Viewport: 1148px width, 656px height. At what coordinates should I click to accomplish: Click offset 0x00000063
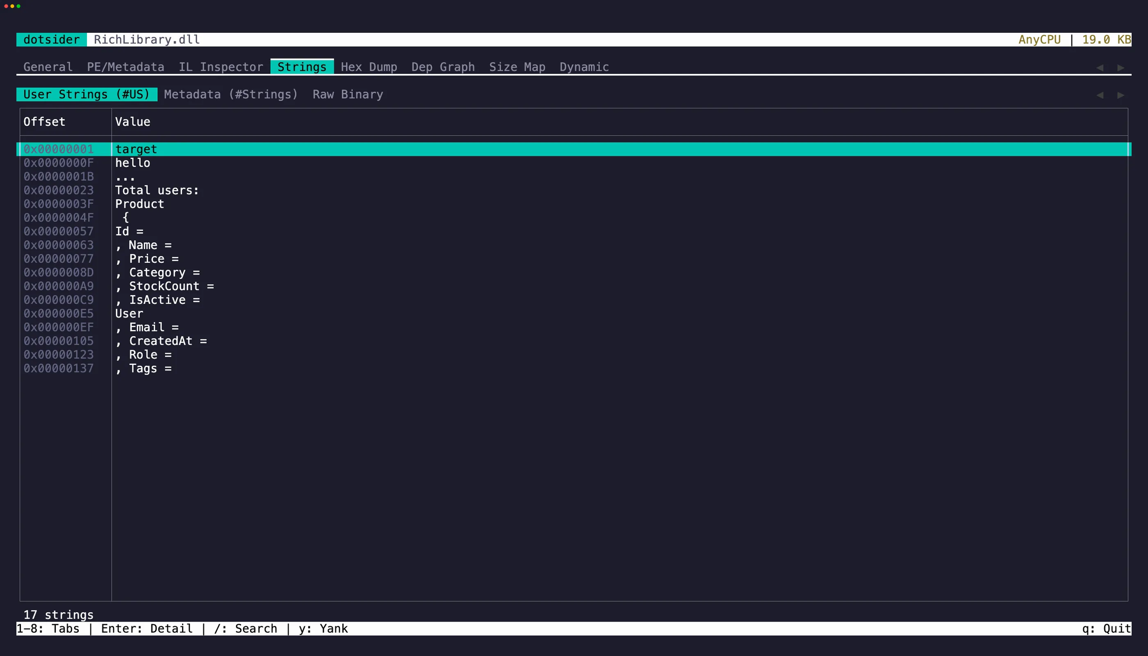[59, 245]
